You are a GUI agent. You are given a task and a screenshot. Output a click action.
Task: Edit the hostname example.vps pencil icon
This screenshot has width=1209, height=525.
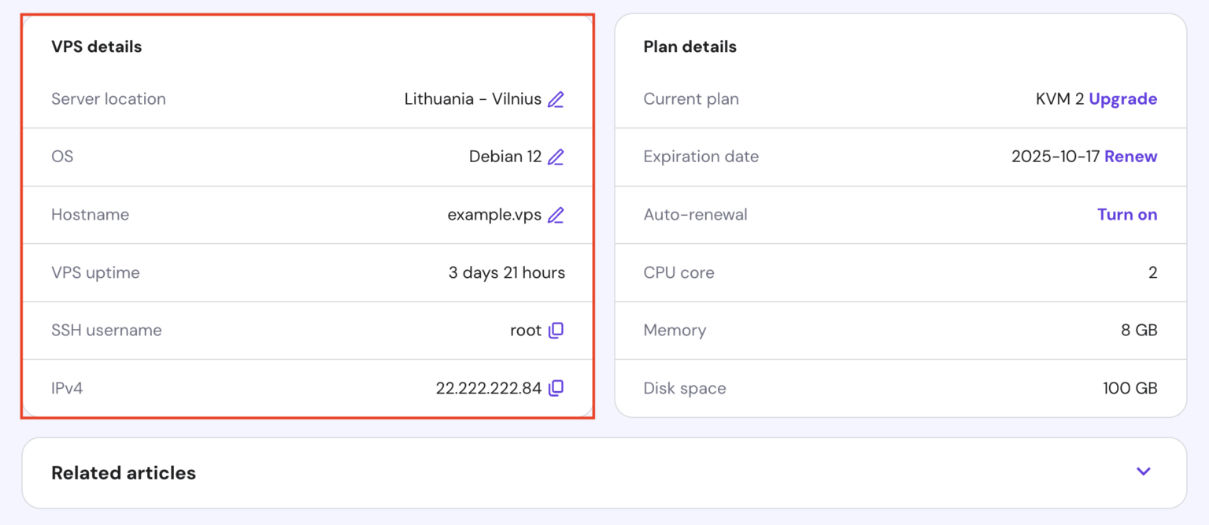point(555,214)
